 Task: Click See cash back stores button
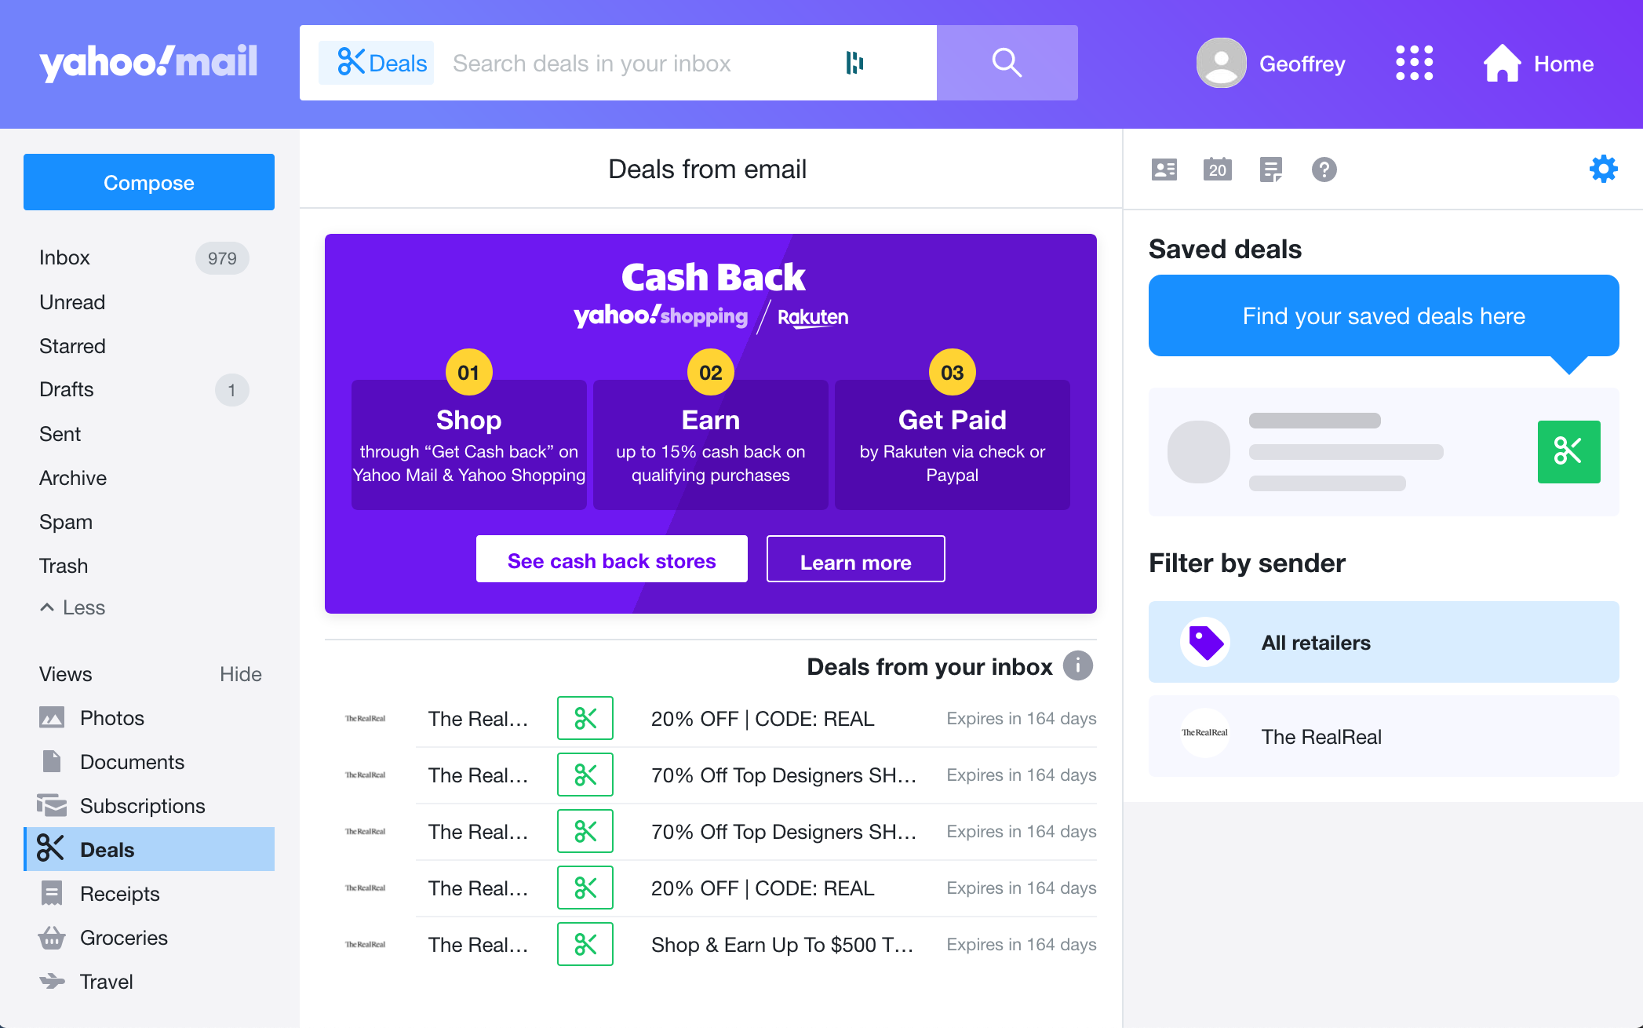click(610, 559)
